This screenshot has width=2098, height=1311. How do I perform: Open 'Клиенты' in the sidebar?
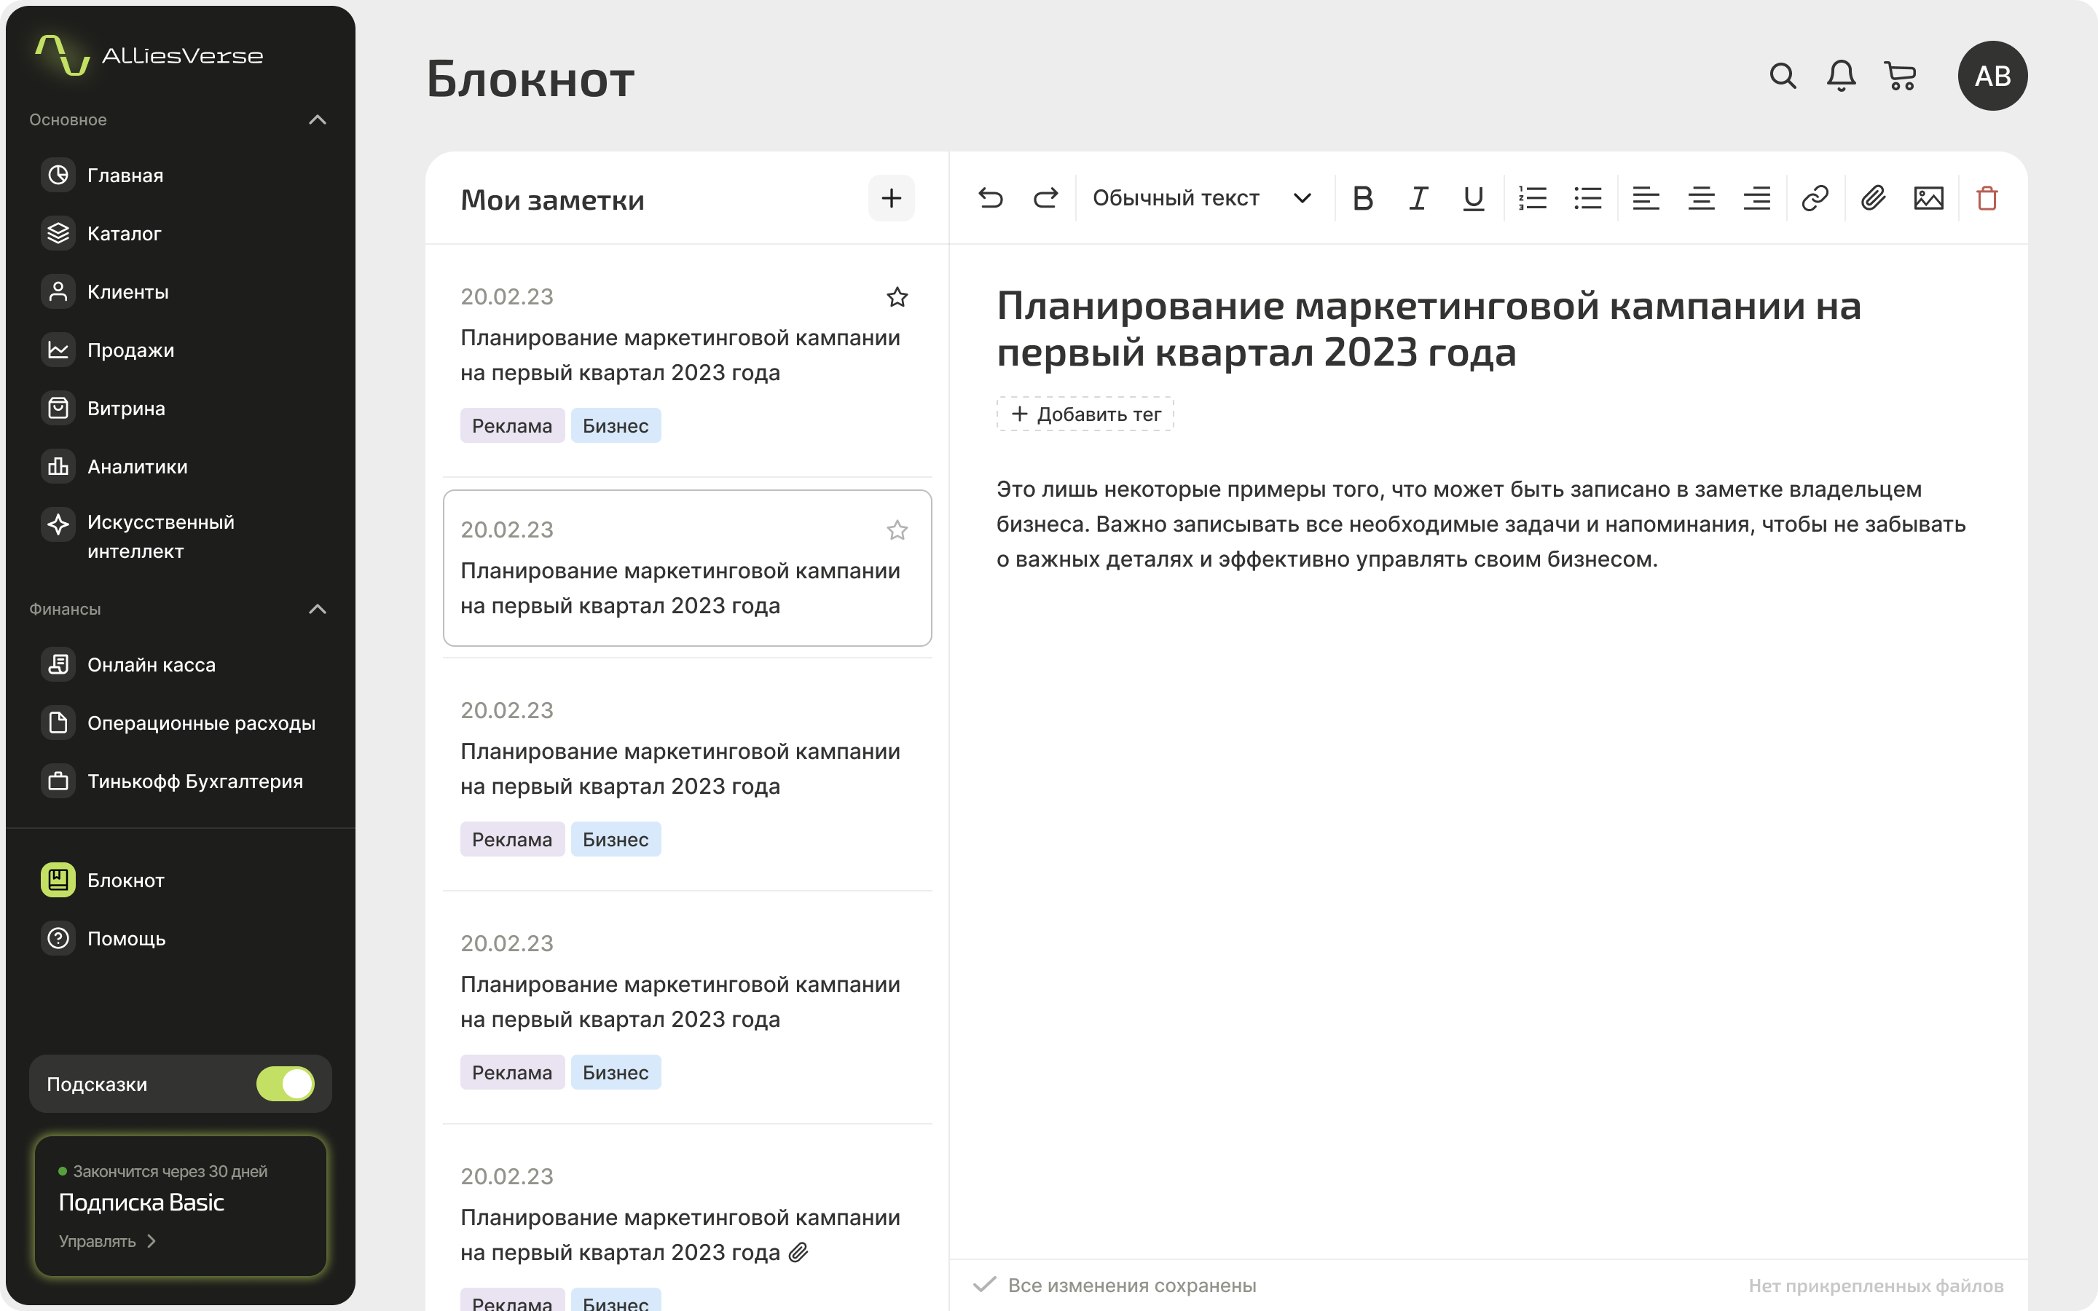[181, 291]
